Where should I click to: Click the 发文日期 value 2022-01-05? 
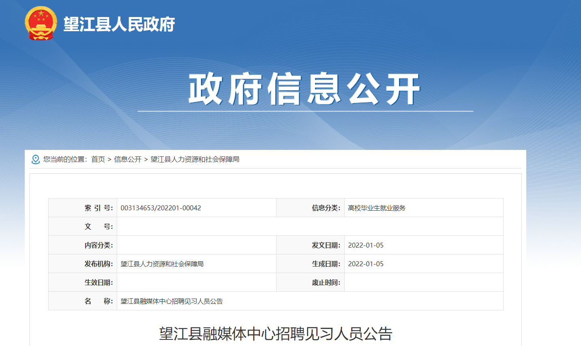click(366, 245)
